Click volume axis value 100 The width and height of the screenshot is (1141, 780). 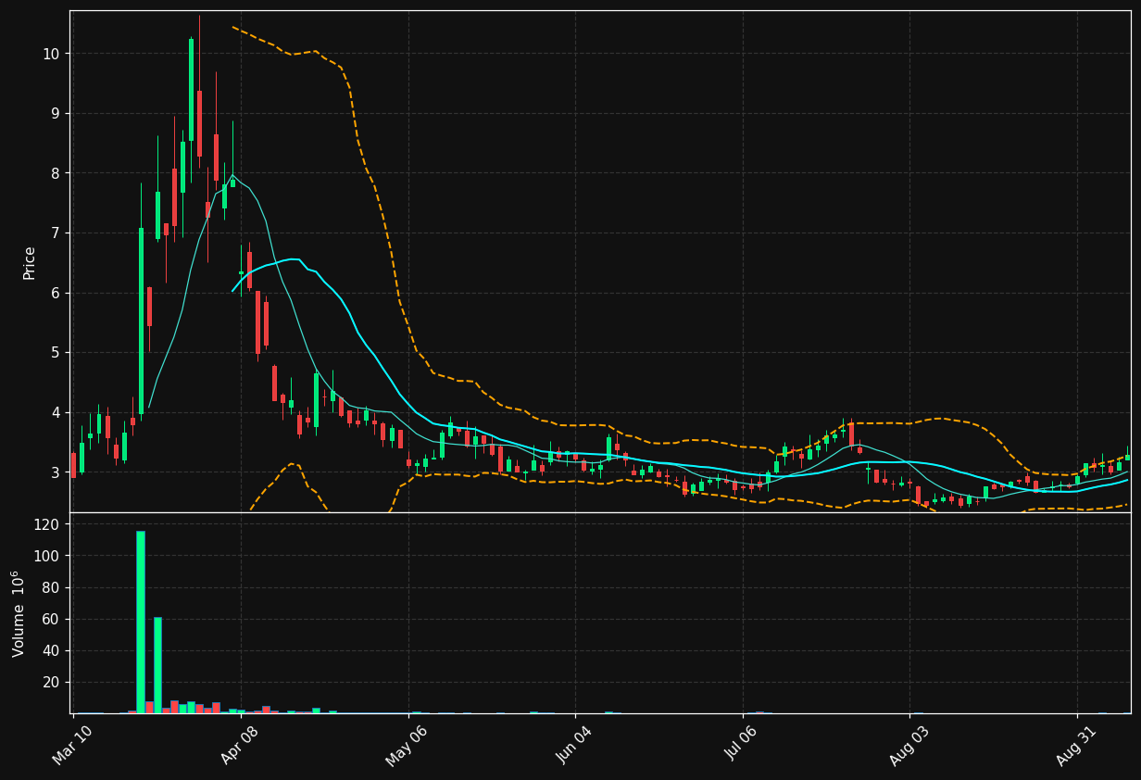(x=48, y=556)
